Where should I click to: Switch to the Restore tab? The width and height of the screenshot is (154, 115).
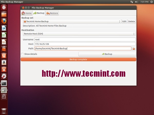click(52, 13)
